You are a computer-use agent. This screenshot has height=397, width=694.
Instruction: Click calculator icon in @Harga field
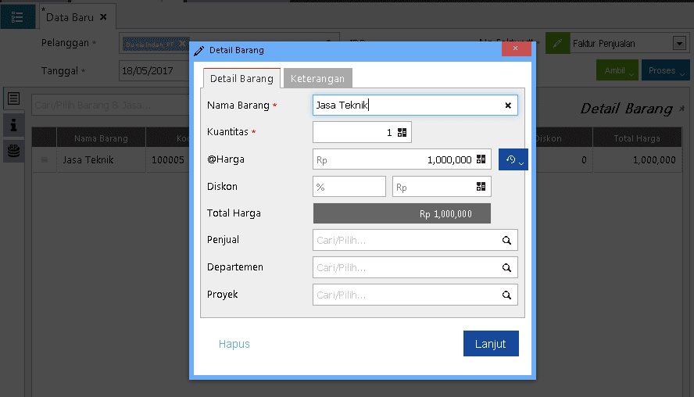[481, 159]
